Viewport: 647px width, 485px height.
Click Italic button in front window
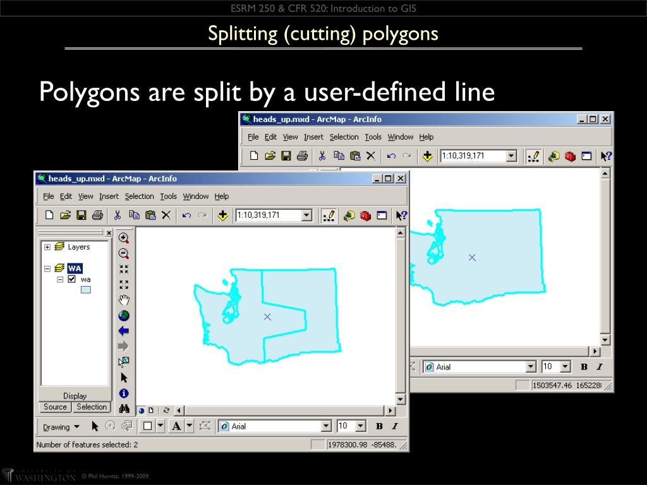pyautogui.click(x=395, y=426)
